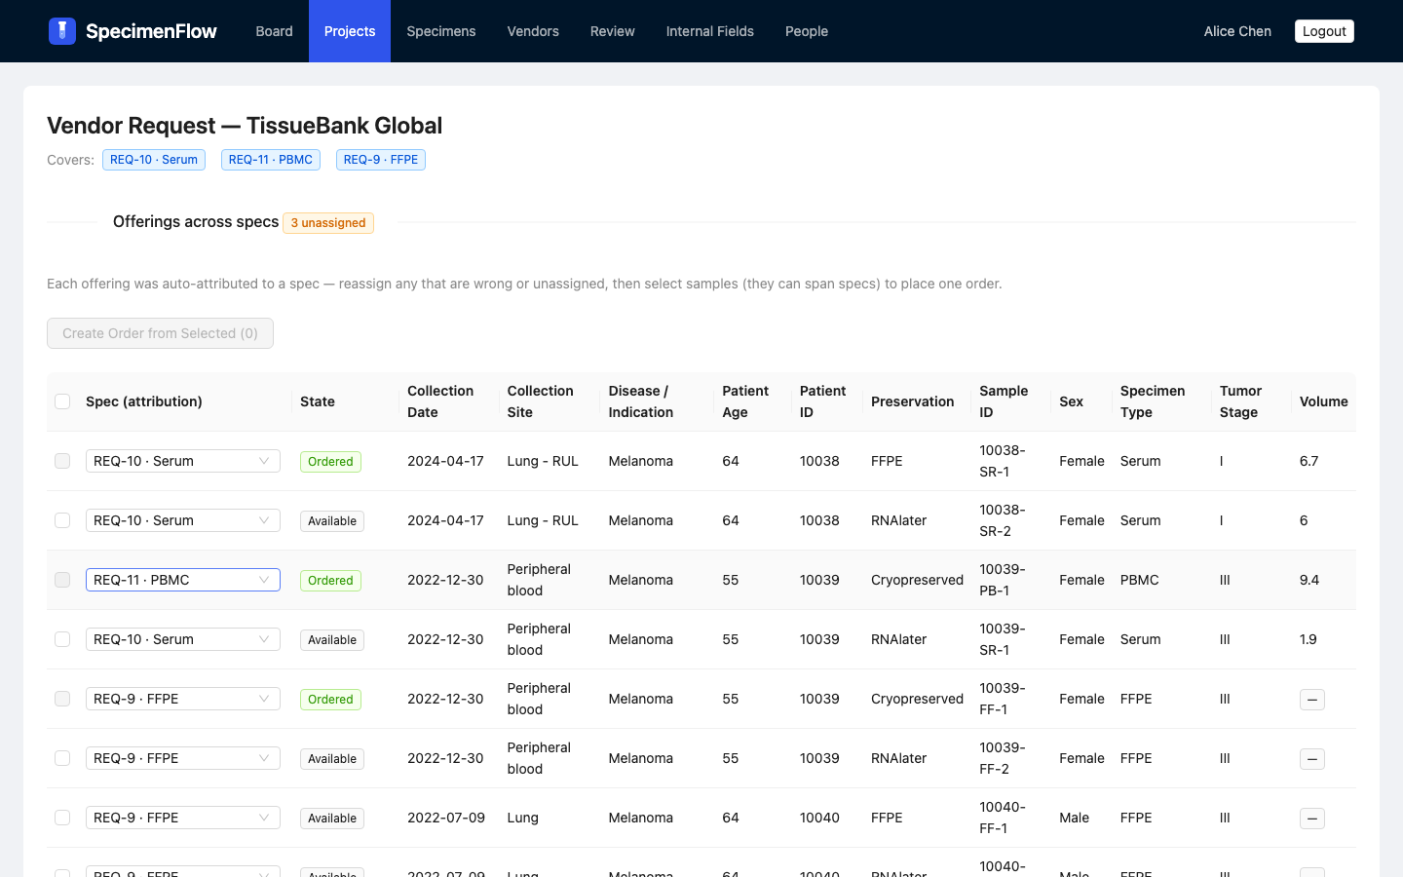Check the row for sample 10040-FF-1

[62, 818]
